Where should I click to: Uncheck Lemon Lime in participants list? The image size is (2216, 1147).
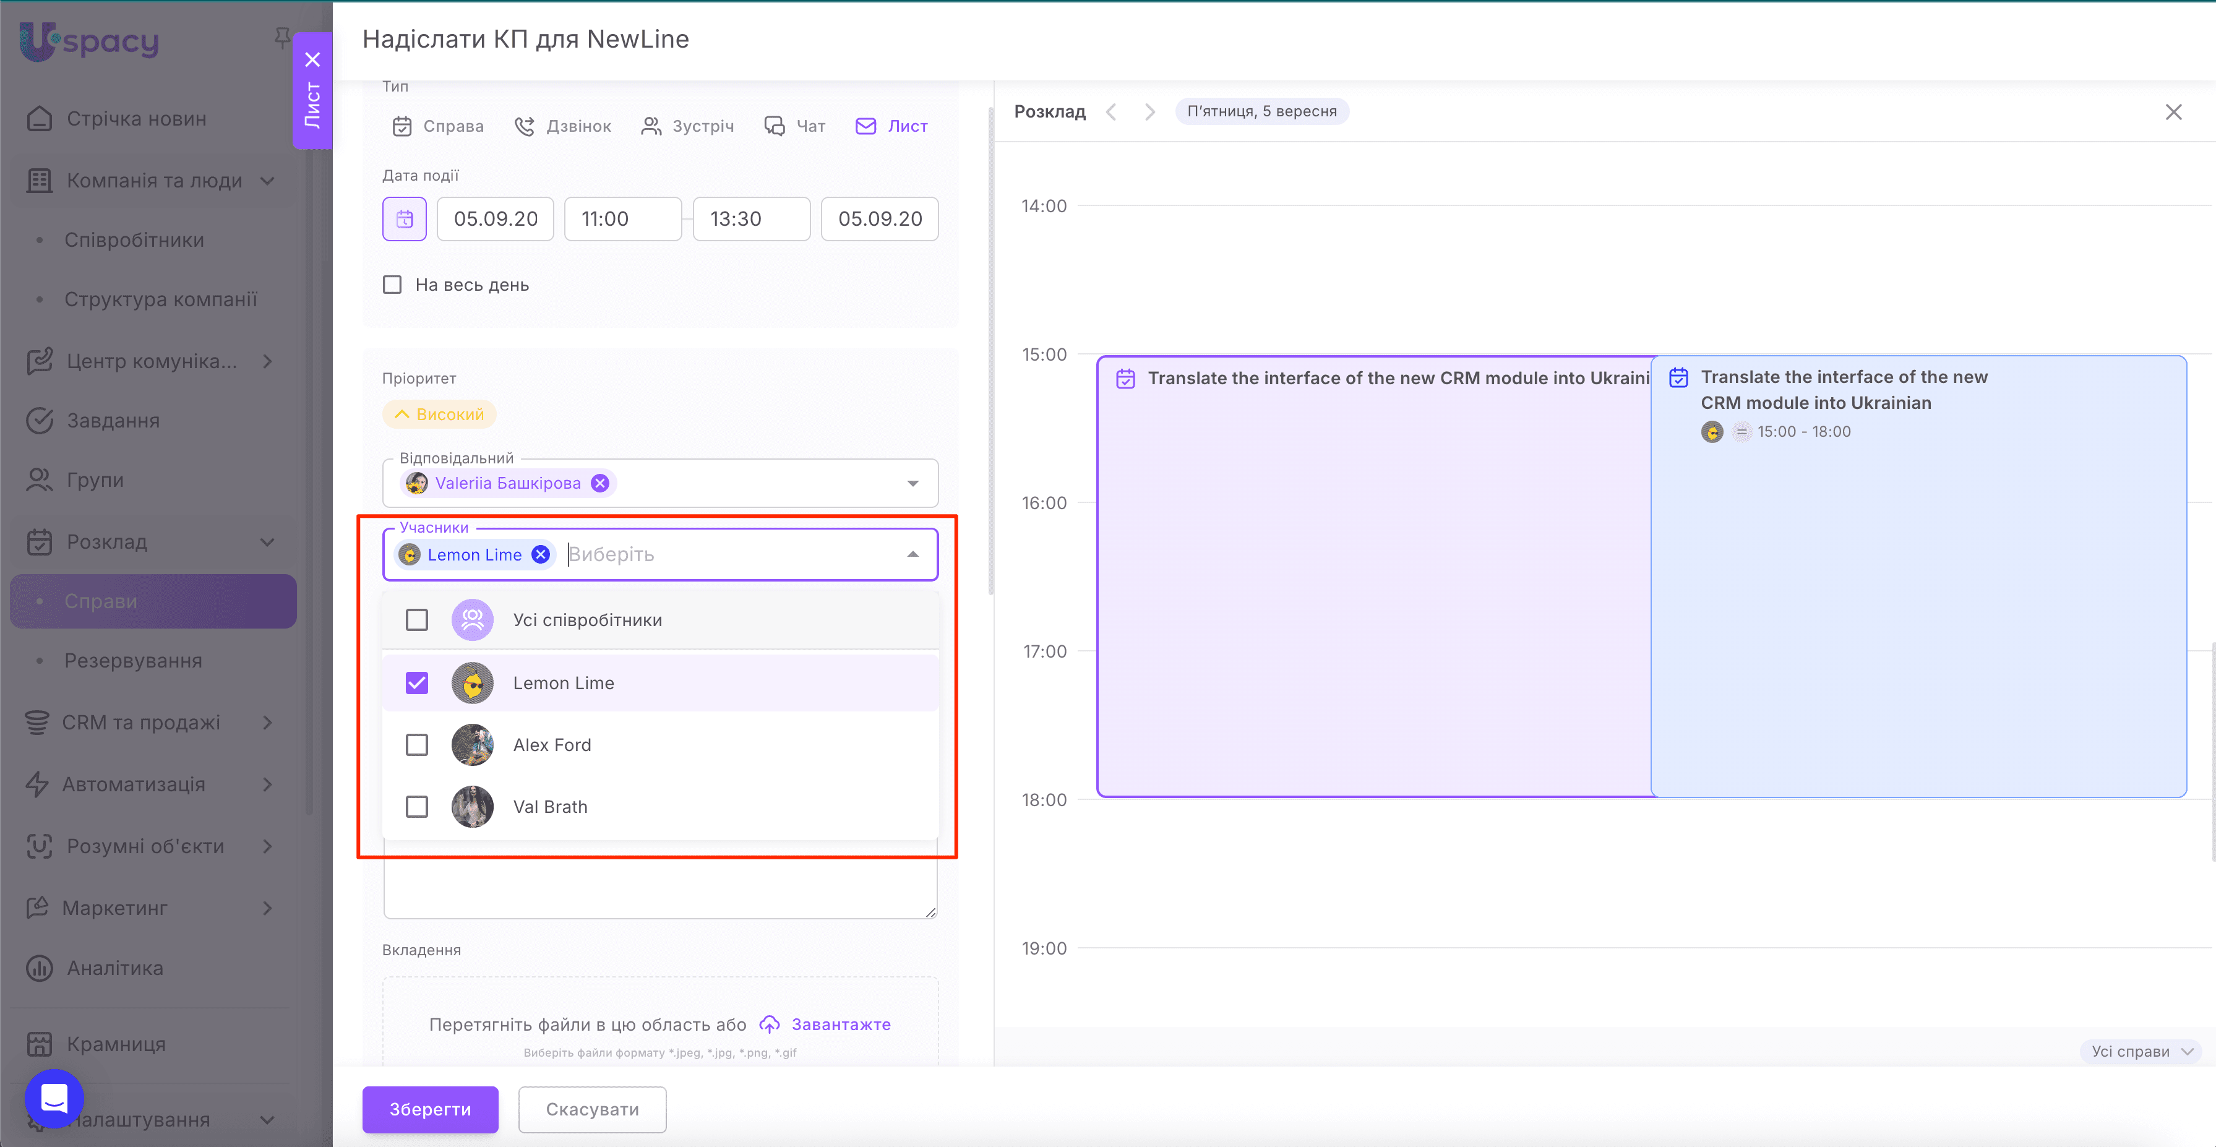tap(416, 683)
